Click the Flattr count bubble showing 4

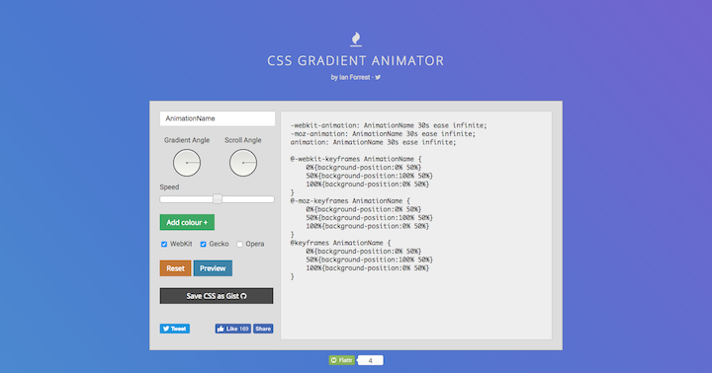370,360
